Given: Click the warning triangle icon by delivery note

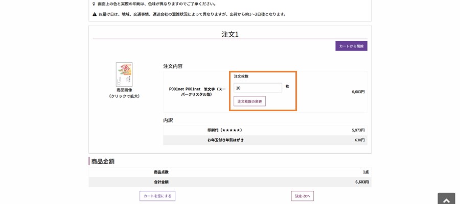Looking at the screenshot, I should pos(95,14).
